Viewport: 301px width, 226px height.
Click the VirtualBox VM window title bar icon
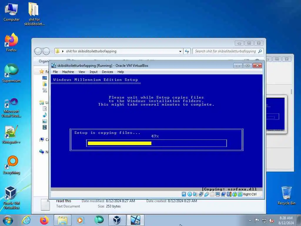[54, 65]
